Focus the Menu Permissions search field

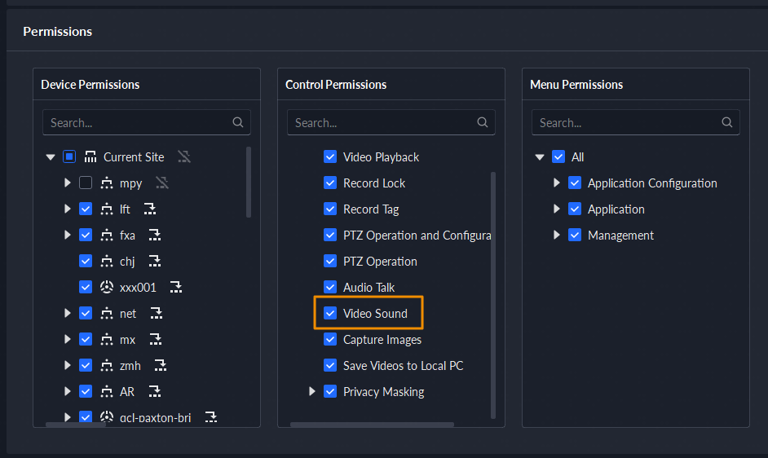coord(624,123)
